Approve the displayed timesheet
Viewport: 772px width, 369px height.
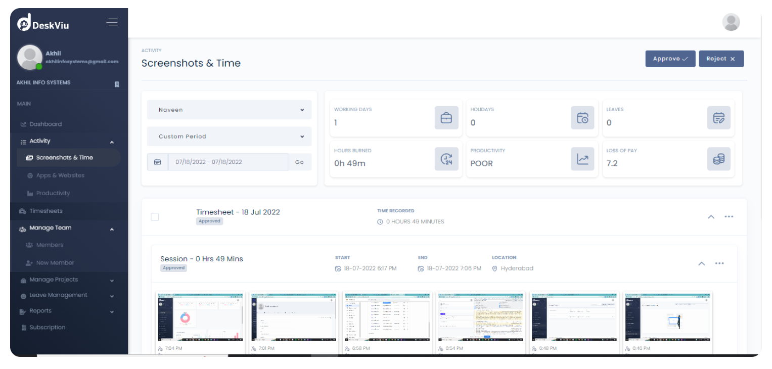tap(670, 59)
